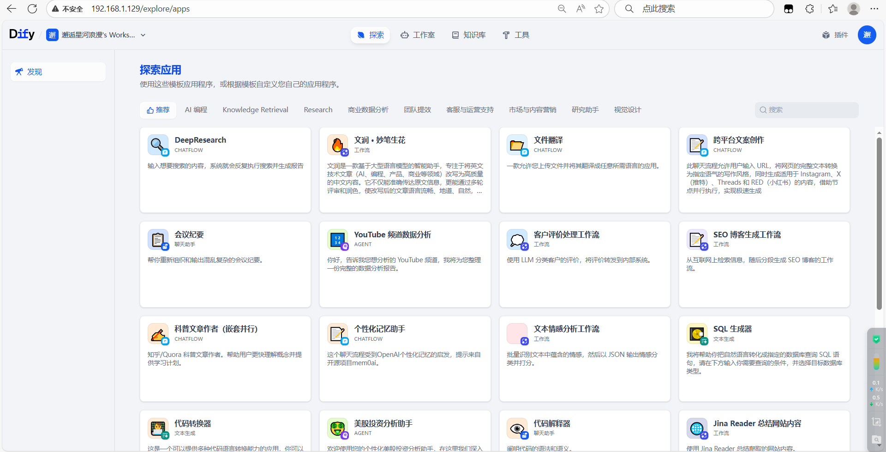Filter by Research category
This screenshot has height=452, width=886.
[318, 110]
